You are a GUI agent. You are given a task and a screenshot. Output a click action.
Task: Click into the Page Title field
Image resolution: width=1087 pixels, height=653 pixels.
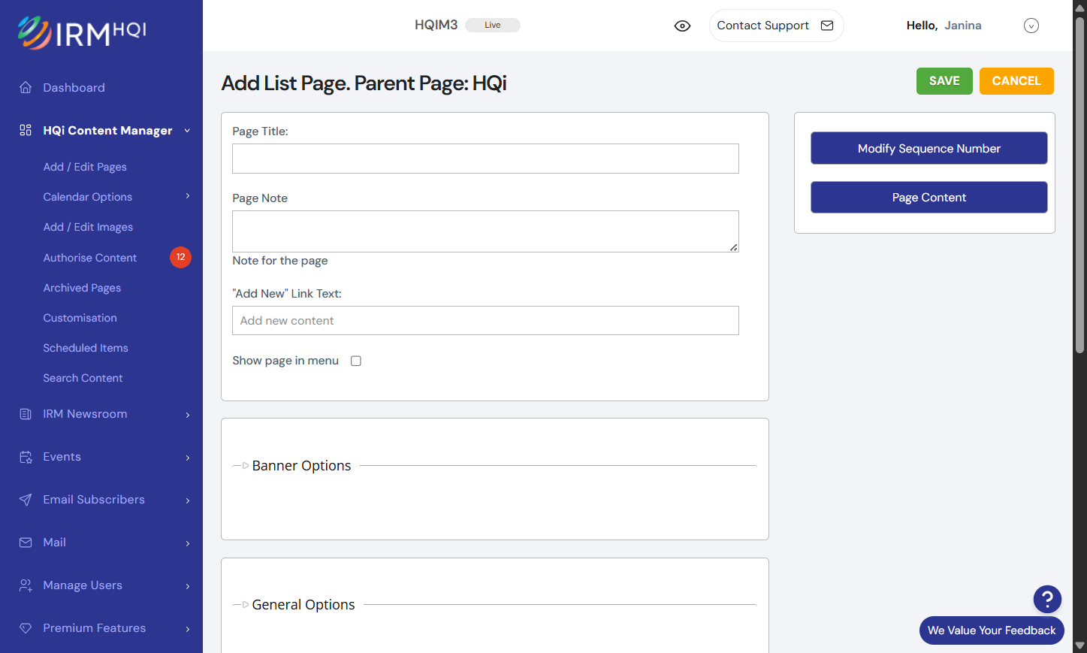[485, 159]
